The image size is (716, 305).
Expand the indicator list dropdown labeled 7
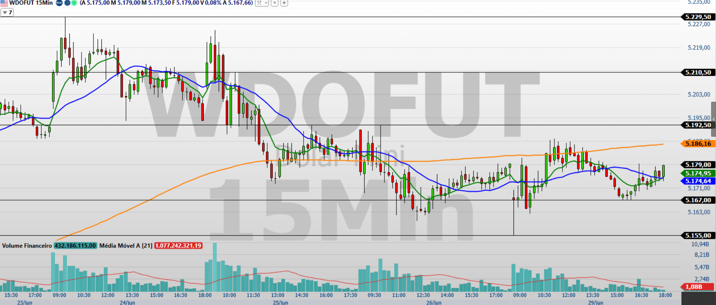point(7,12)
